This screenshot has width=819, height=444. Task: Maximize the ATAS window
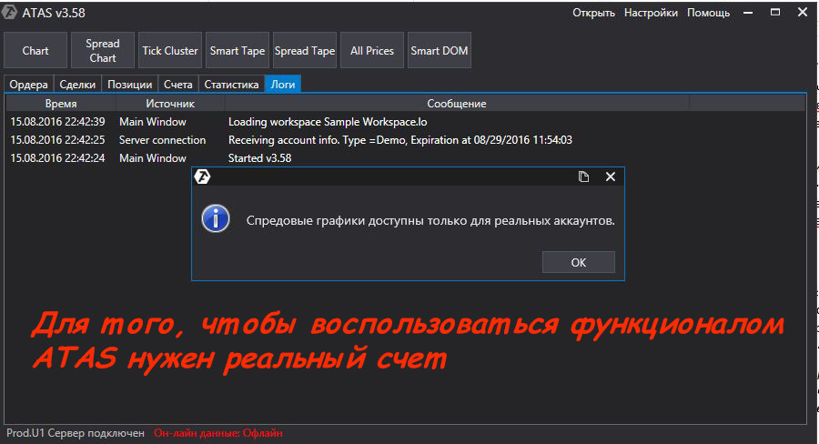click(x=775, y=12)
